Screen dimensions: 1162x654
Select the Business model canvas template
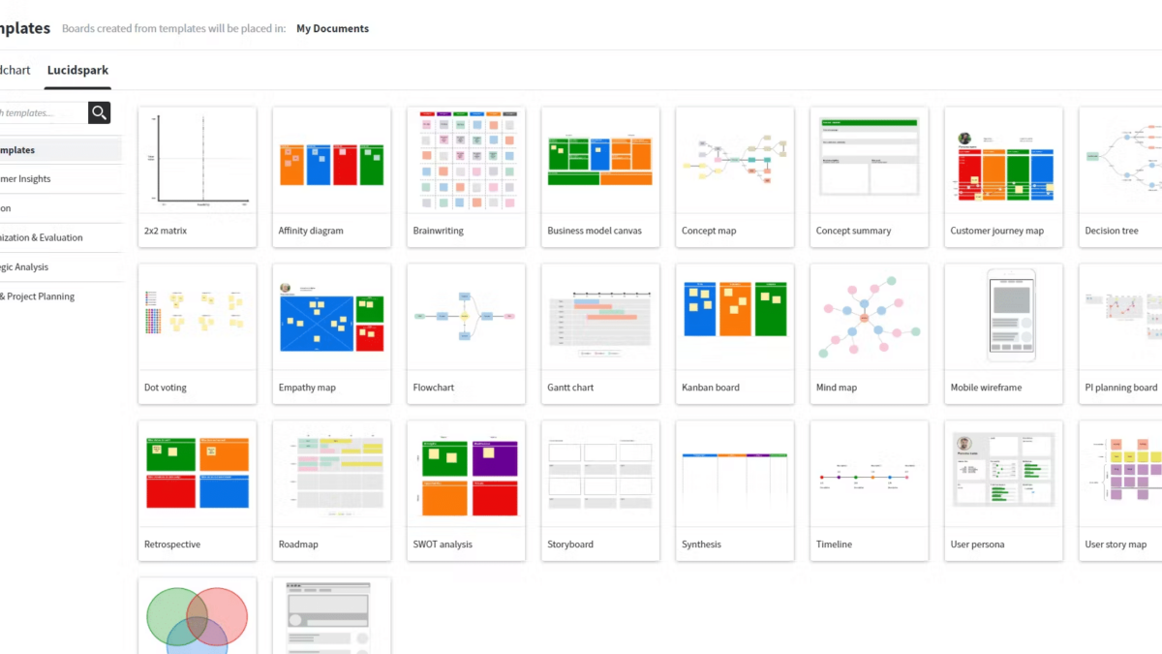(x=600, y=176)
